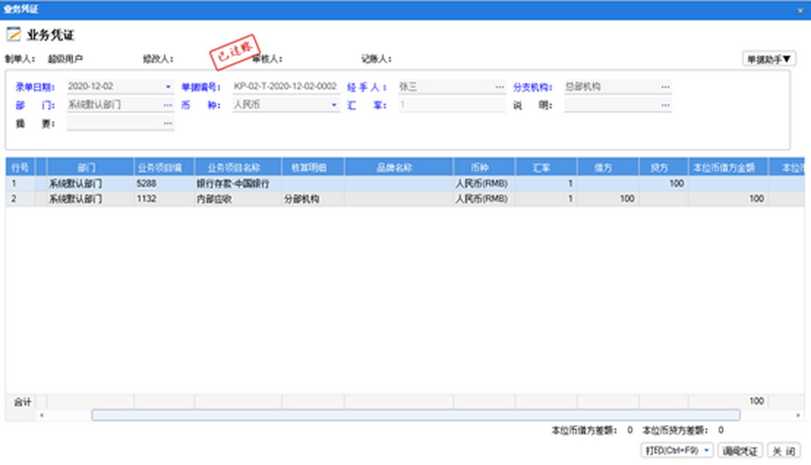Screen dimensions: 811x465
Task: Select the 银行存款-中国银行 cell in row 1
Action: [238, 184]
